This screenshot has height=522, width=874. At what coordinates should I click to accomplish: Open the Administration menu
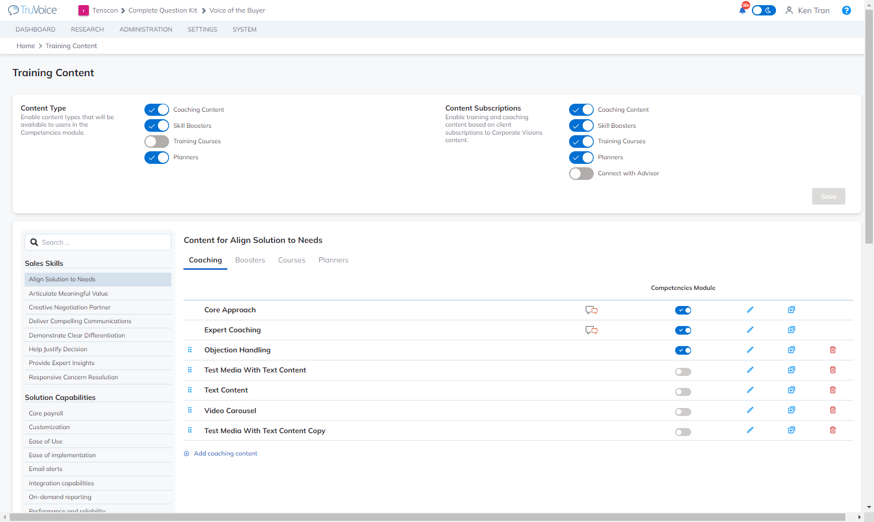[146, 29]
